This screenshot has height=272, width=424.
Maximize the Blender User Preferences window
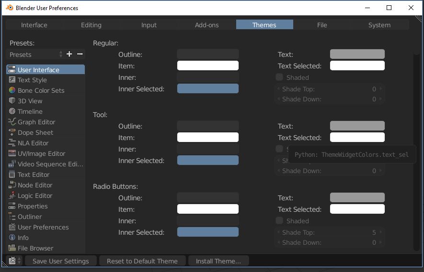[x=389, y=8]
